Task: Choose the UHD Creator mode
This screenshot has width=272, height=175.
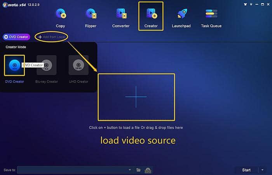Action: click(78, 65)
